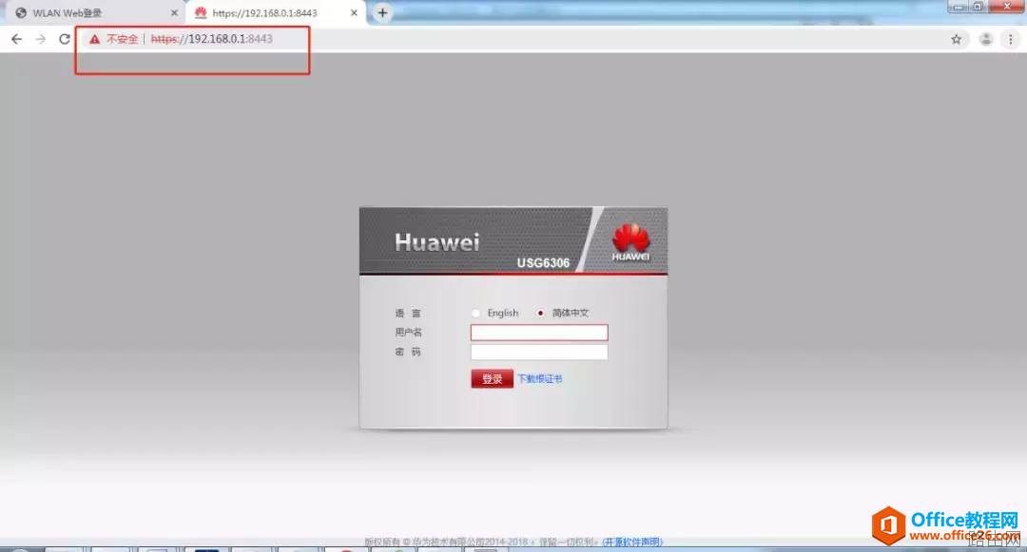This screenshot has height=552, width=1027.
Task: Close the https://192.168.0.1:8443 tab
Action: point(354,13)
